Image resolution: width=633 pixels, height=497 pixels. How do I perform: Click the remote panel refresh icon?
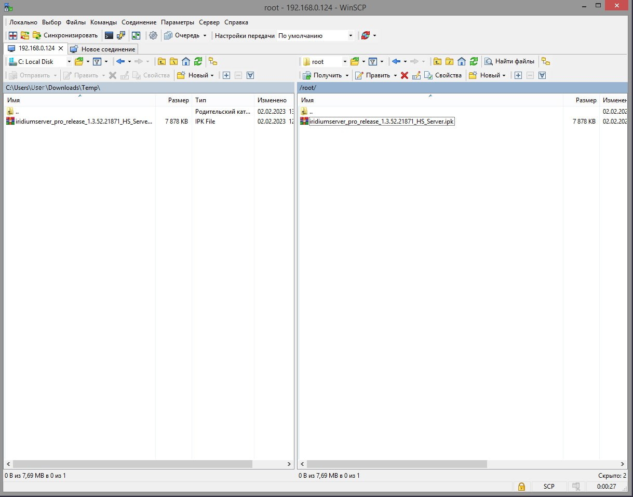pyautogui.click(x=474, y=62)
